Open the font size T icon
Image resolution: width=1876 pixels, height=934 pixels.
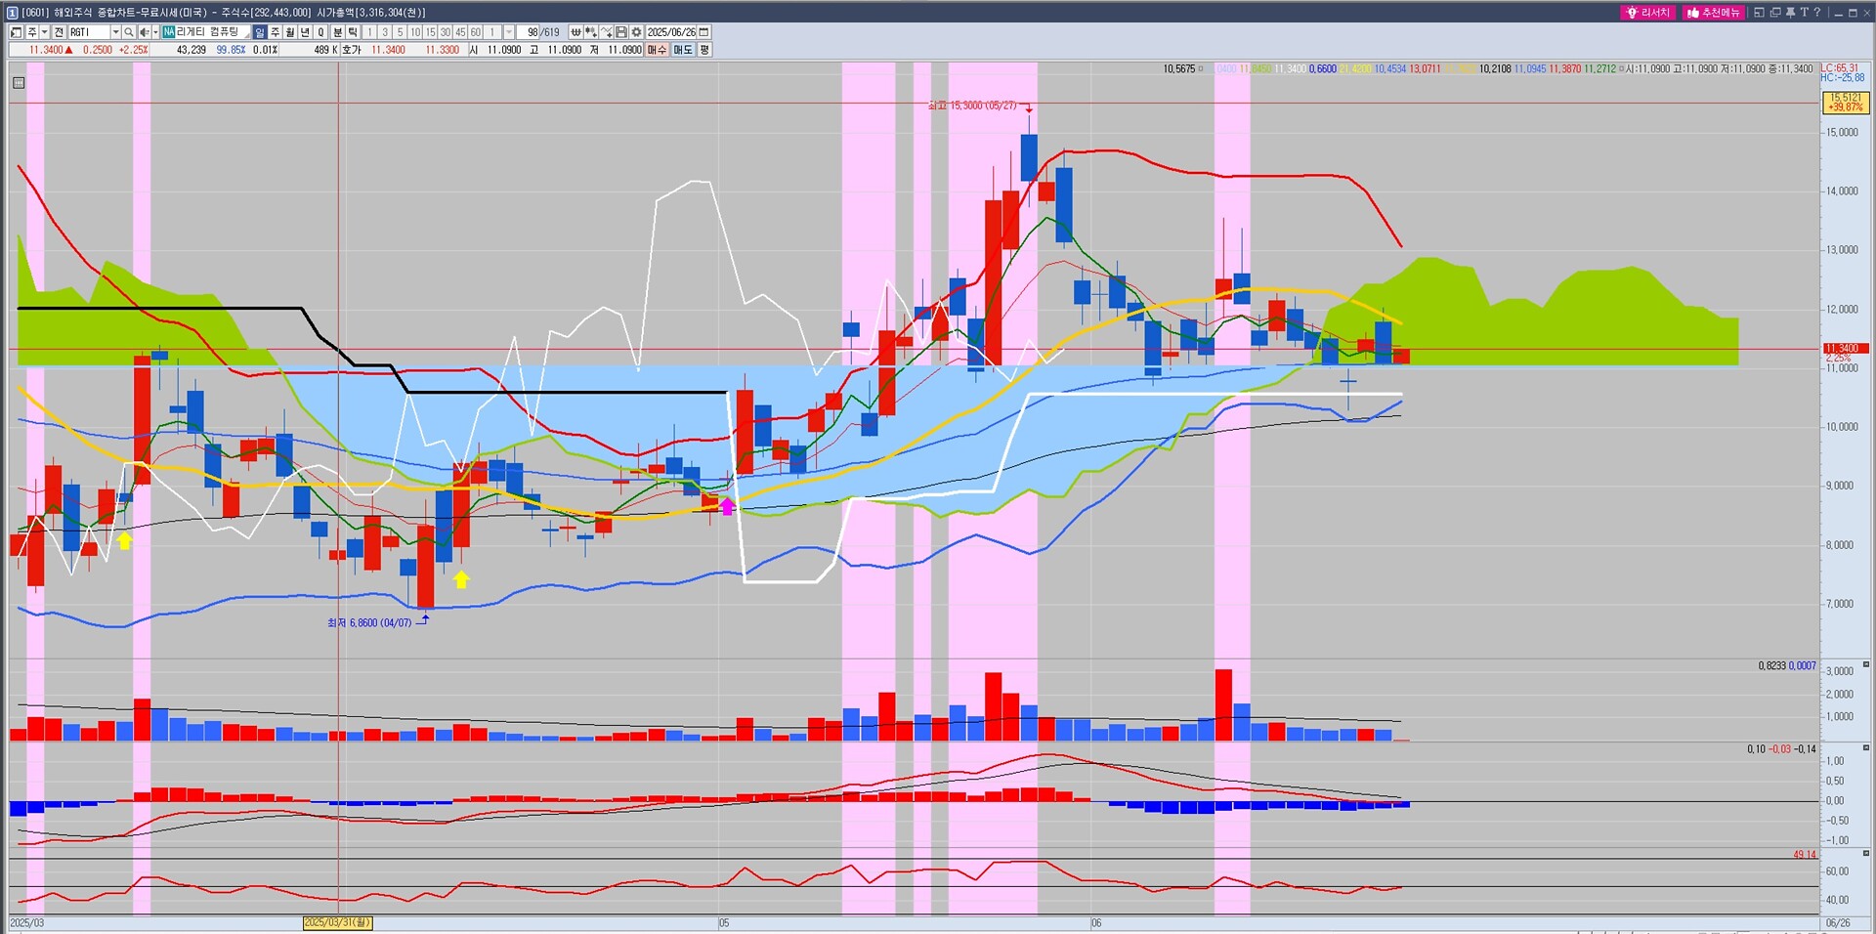(1804, 13)
